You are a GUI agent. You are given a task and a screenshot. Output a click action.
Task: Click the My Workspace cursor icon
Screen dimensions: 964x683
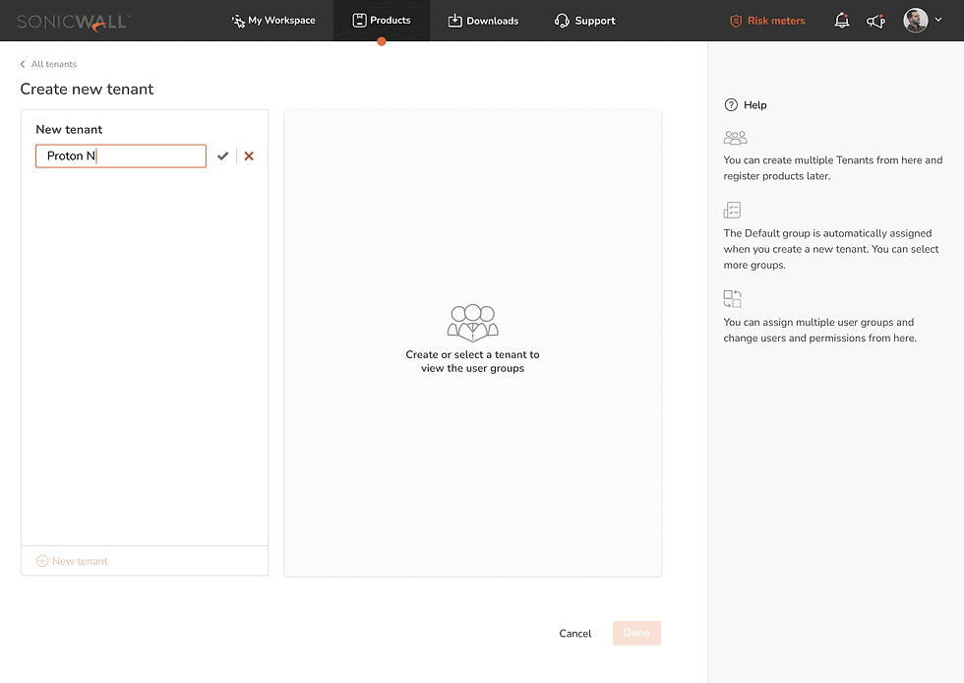(x=238, y=21)
